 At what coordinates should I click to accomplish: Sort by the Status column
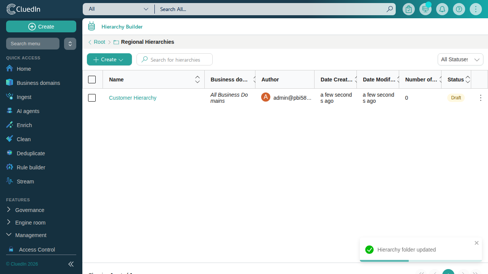click(x=468, y=80)
